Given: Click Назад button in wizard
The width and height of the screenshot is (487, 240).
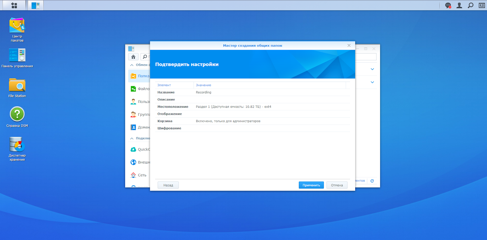Looking at the screenshot, I should click(x=168, y=185).
